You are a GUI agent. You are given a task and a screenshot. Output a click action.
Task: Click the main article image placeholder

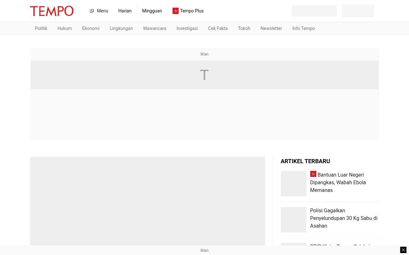tap(148, 201)
